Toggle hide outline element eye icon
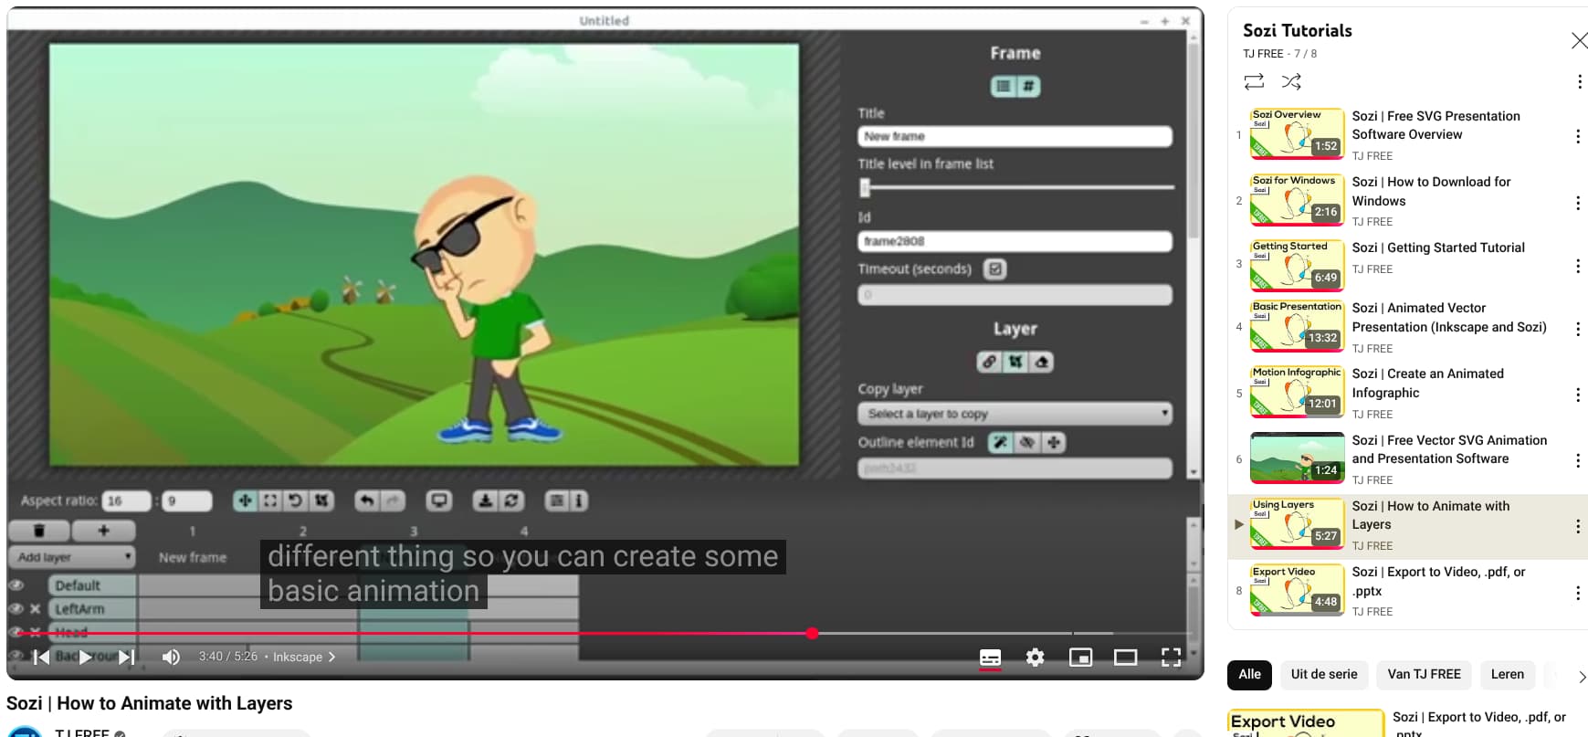 1027,443
